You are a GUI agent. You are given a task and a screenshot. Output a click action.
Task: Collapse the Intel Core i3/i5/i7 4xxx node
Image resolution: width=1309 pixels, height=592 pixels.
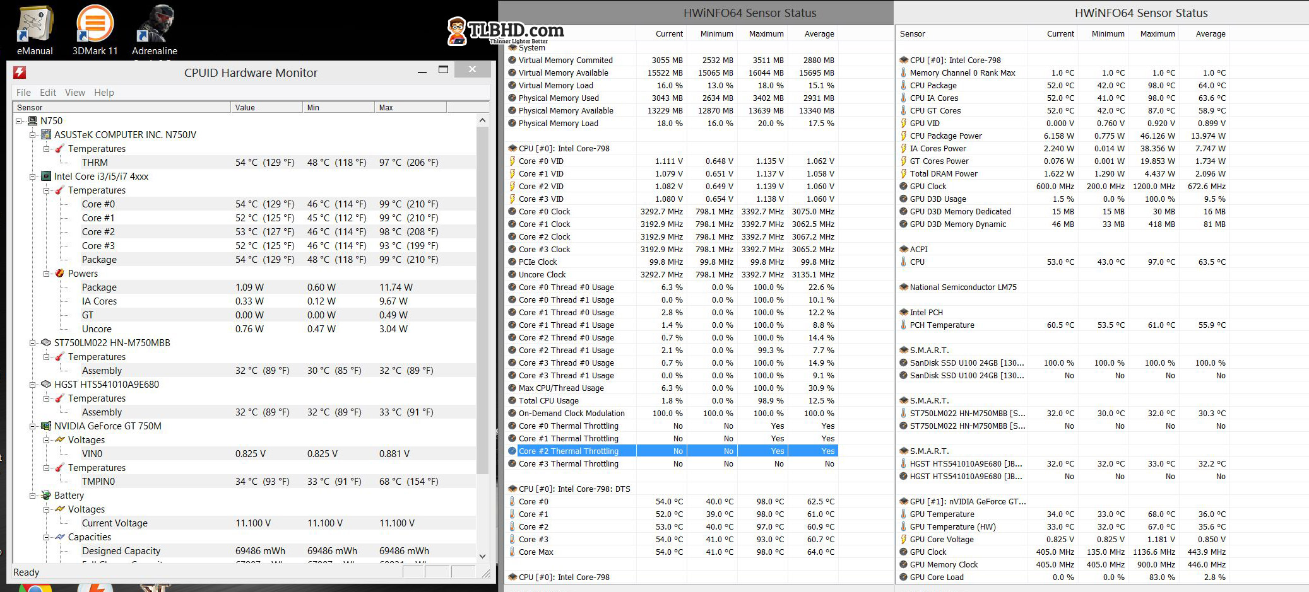[33, 177]
